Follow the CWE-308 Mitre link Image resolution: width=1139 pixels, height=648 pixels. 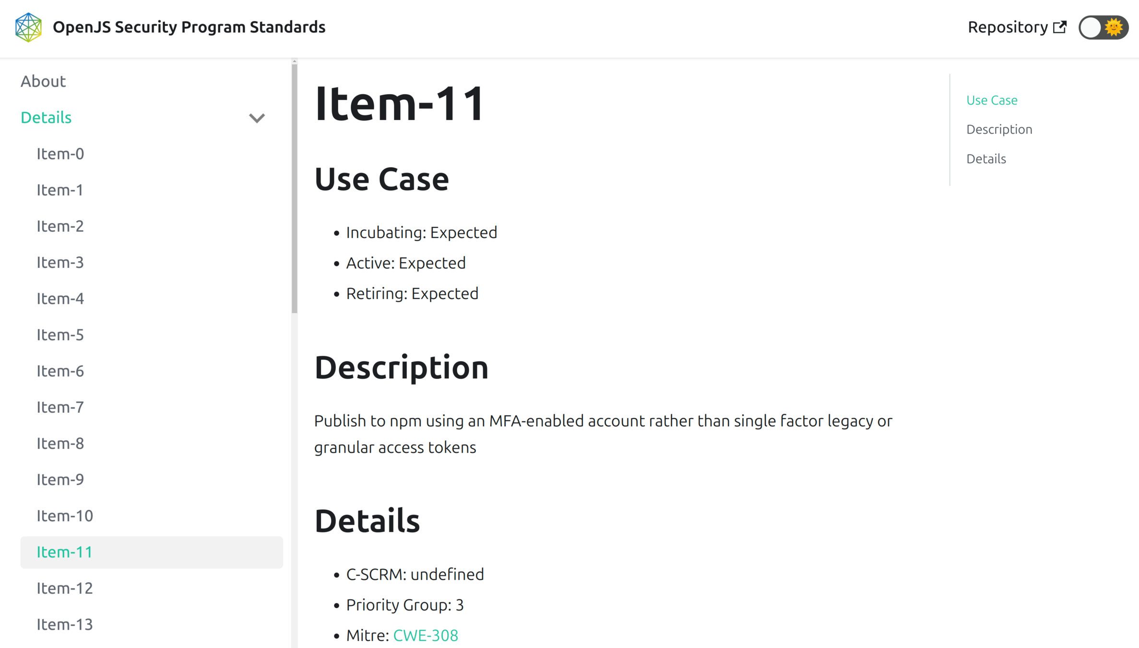pos(426,636)
